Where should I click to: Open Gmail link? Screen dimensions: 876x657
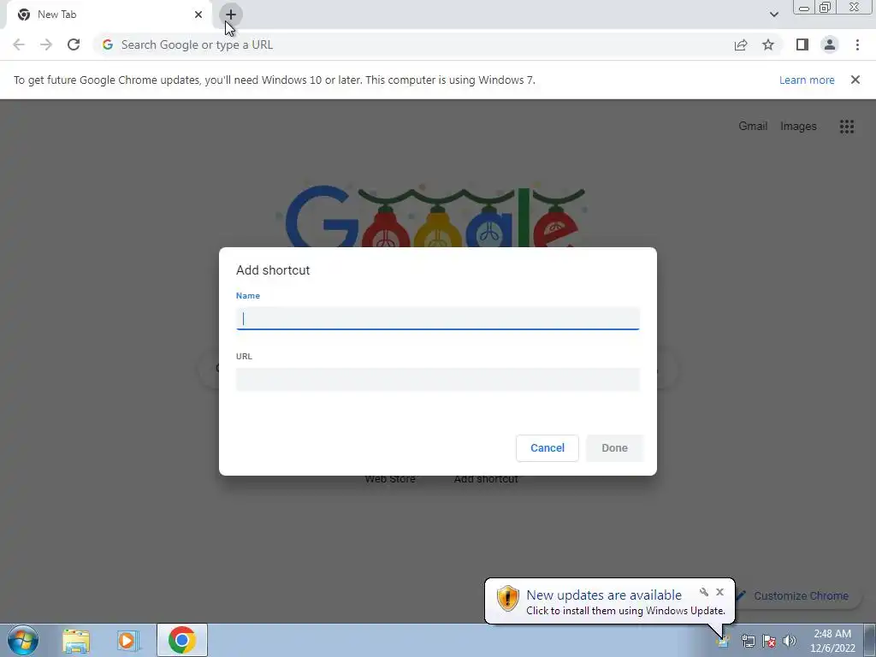[x=753, y=127]
